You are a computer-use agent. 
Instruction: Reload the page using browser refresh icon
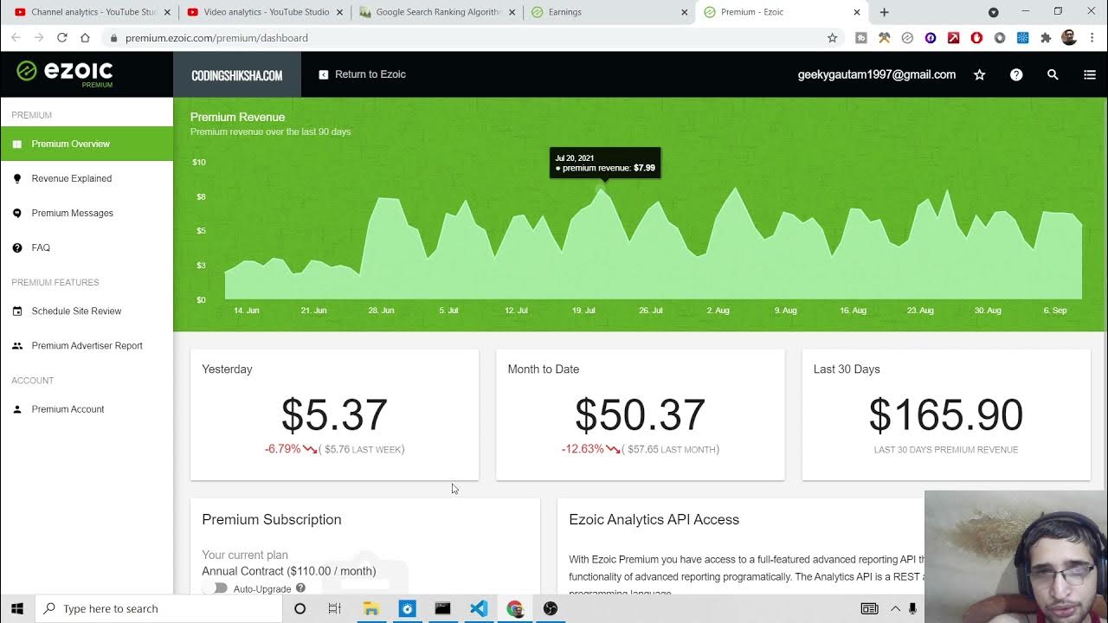point(61,38)
